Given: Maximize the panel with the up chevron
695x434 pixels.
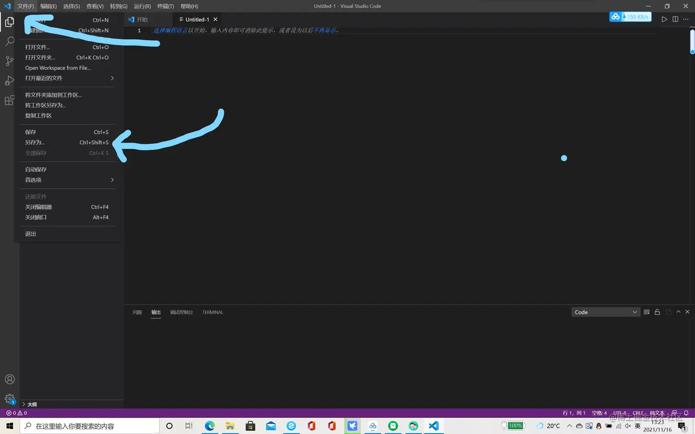Looking at the screenshot, I should tap(678, 312).
